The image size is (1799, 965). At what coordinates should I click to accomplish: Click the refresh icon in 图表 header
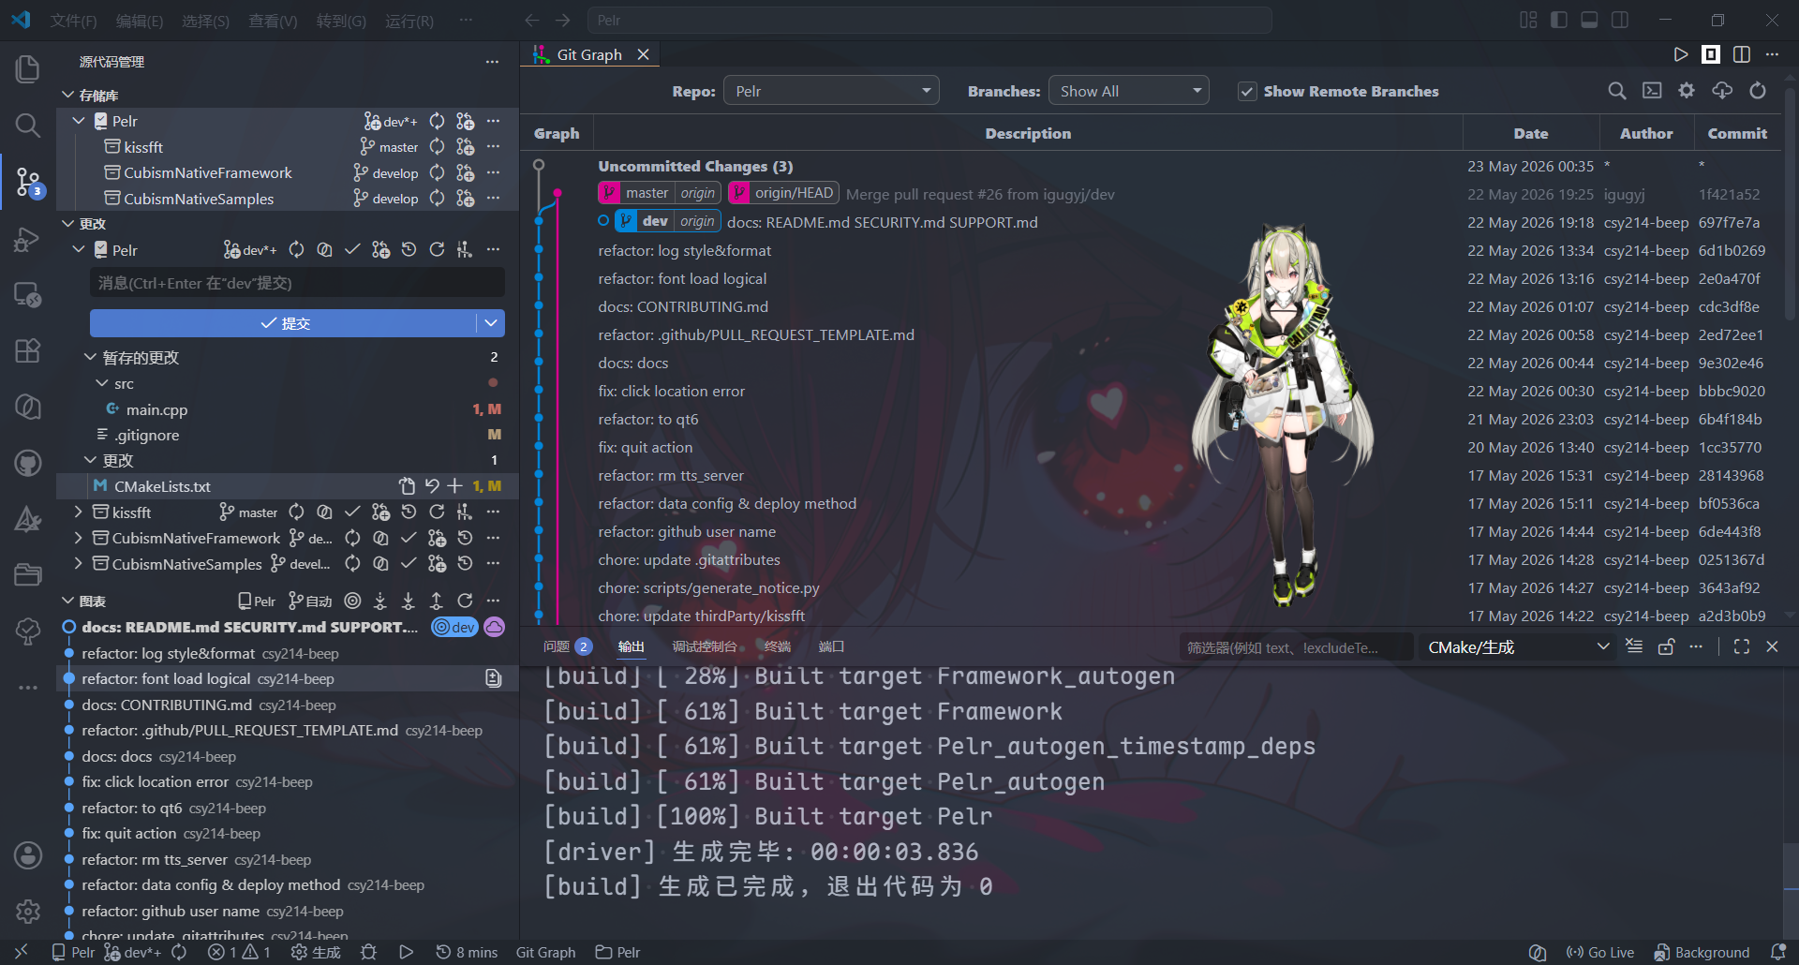[465, 601]
